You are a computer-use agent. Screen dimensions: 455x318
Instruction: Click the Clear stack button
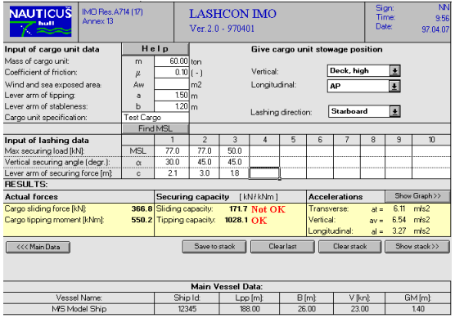click(350, 247)
